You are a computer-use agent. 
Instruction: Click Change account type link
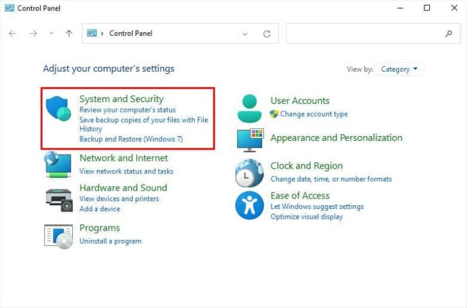[x=314, y=114]
